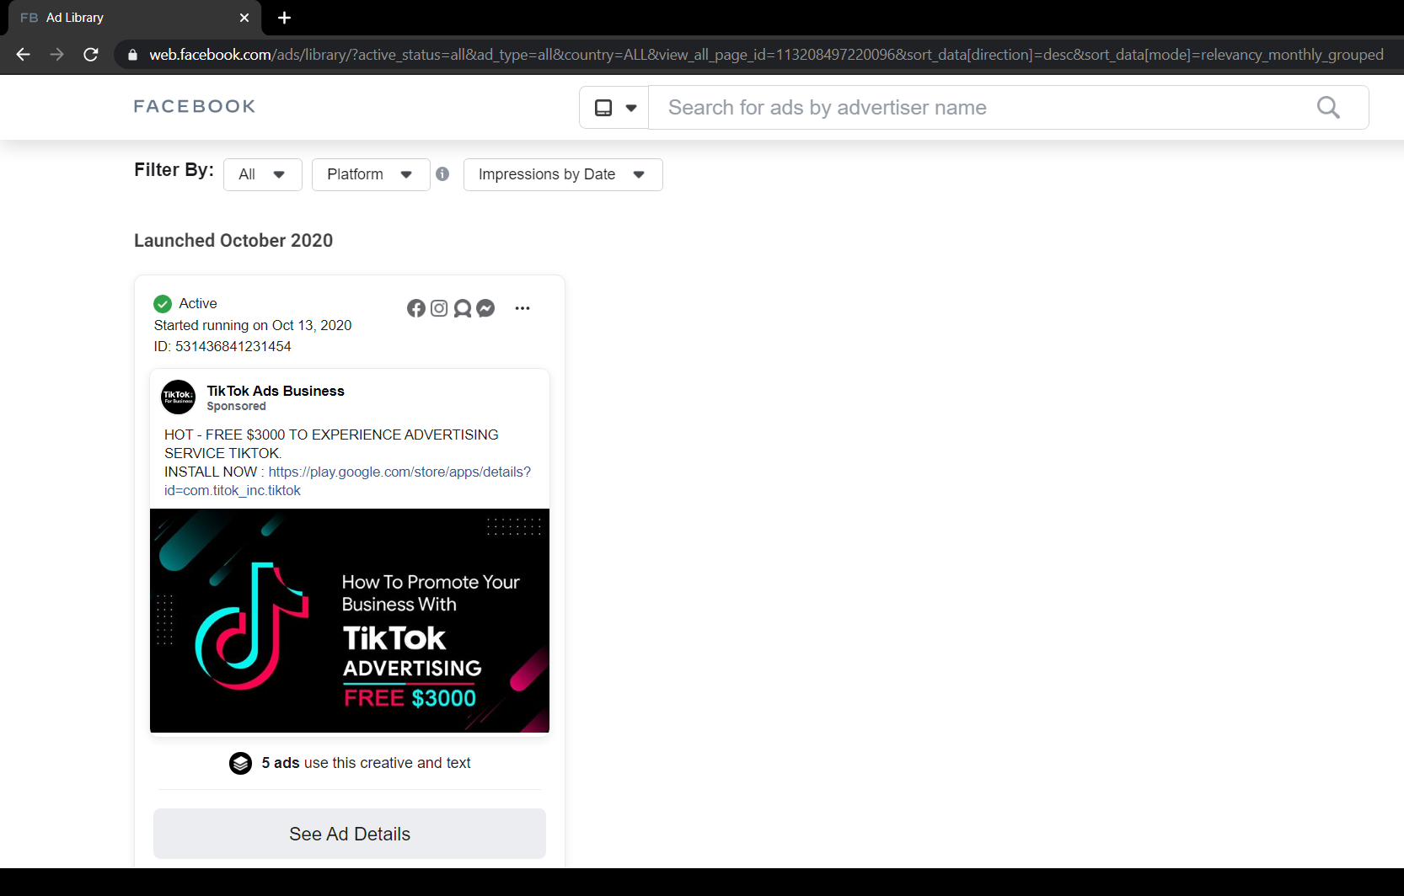Close the Ad Library tab
This screenshot has width=1404, height=896.
click(x=244, y=18)
